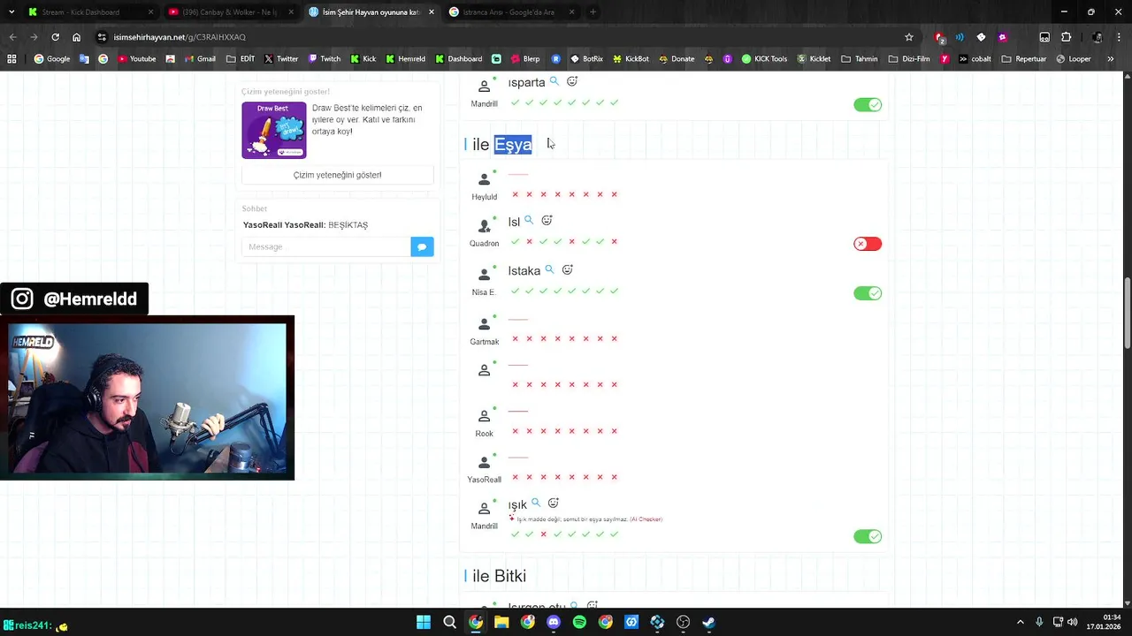Send the chat message with blue button
Viewport: 1132px width, 636px height.
[x=422, y=246]
